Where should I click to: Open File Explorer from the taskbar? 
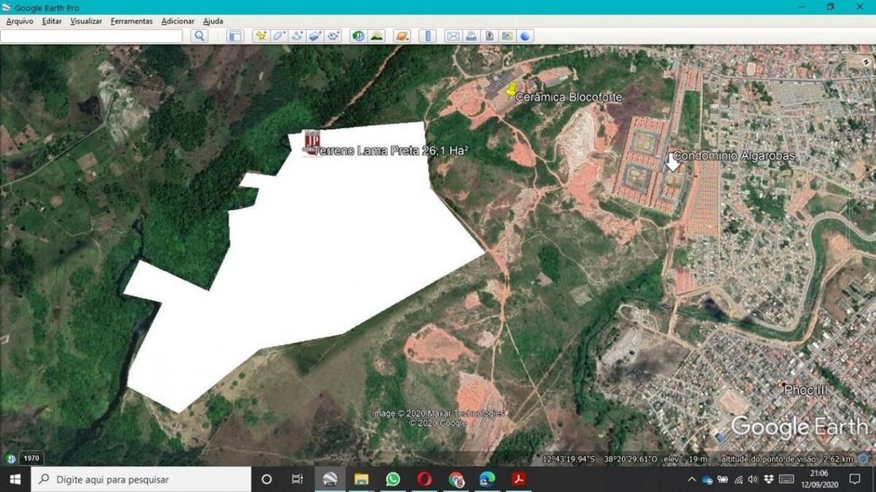tap(362, 479)
